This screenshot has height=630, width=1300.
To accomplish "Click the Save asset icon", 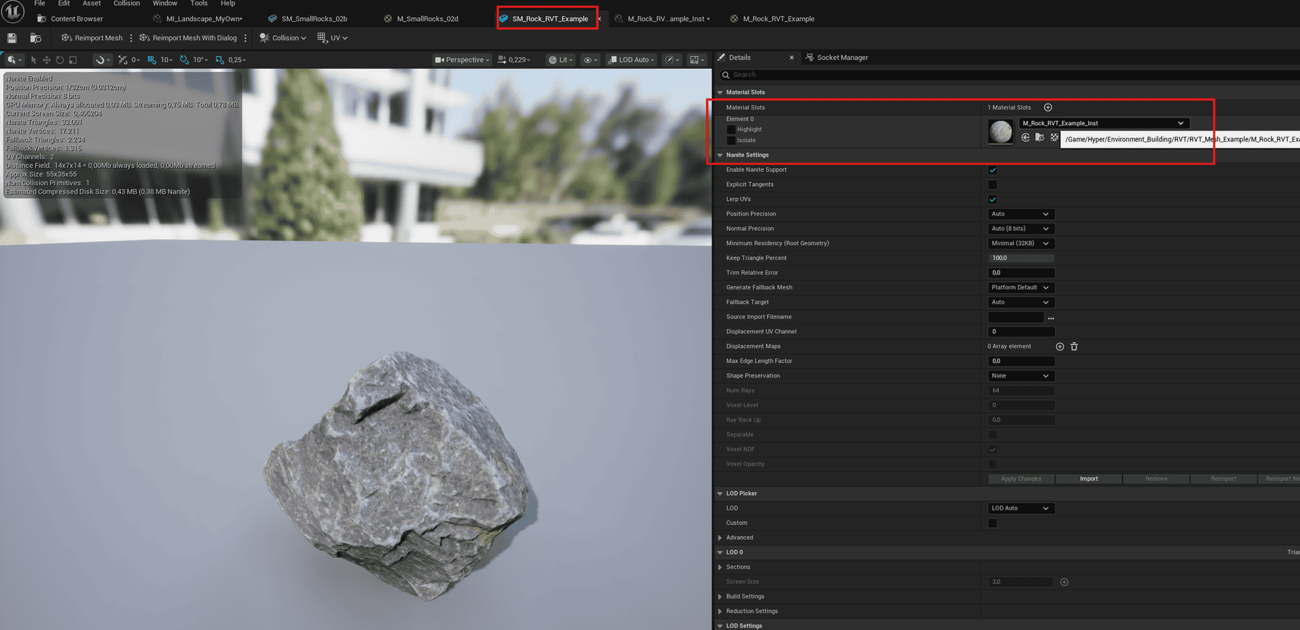I will (x=12, y=38).
